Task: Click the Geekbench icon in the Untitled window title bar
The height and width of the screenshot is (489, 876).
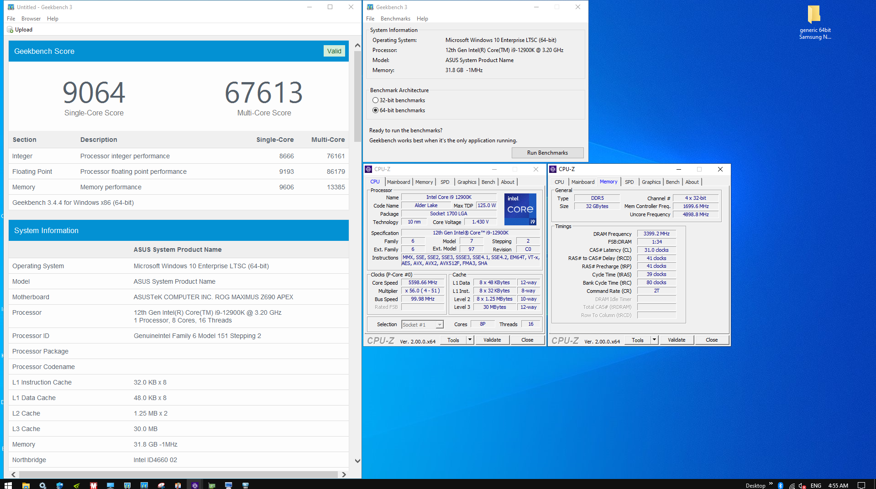Action: (11, 7)
